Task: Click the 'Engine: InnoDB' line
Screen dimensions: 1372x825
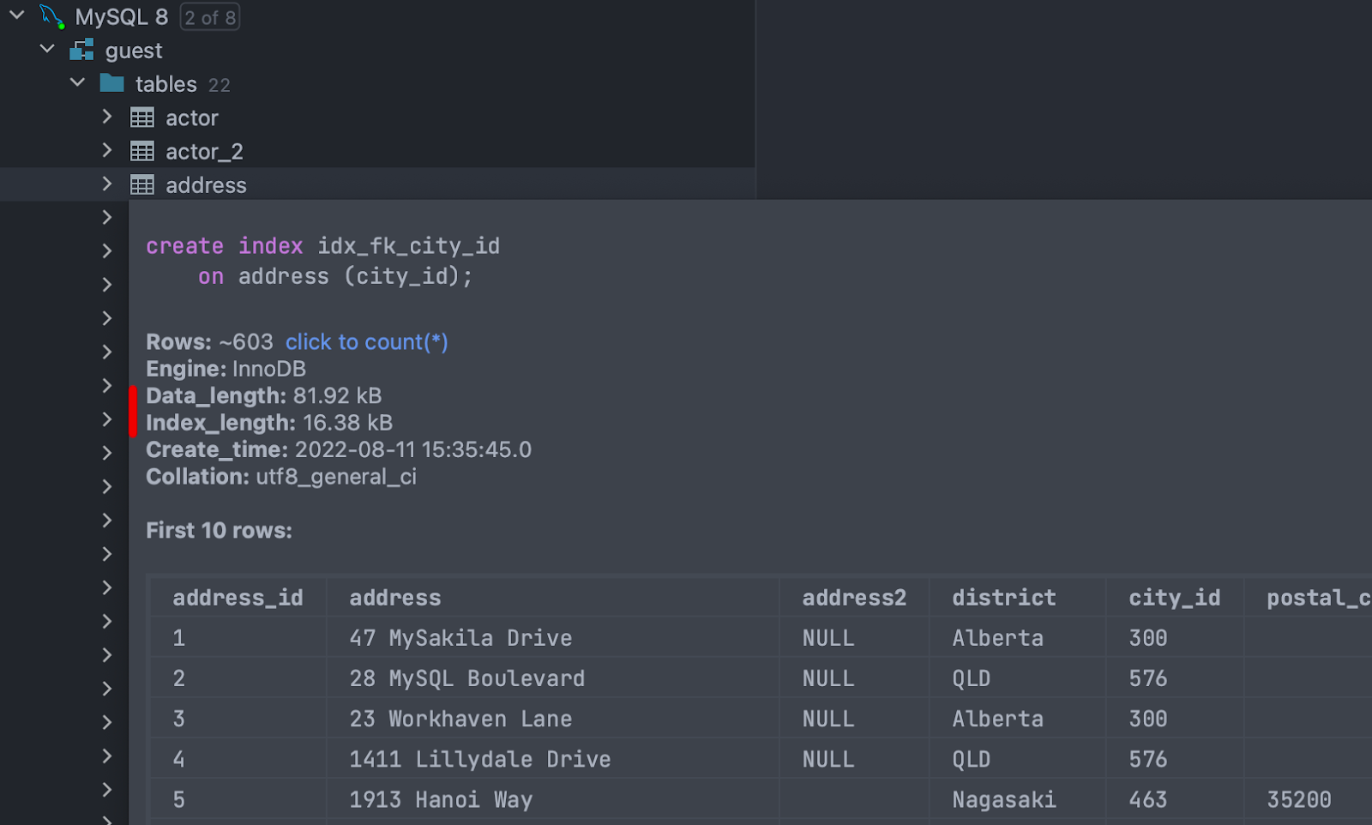Action: coord(226,369)
